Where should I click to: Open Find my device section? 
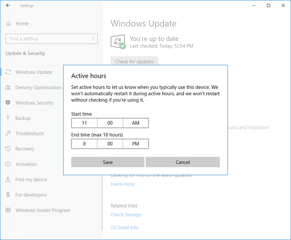click(x=31, y=180)
